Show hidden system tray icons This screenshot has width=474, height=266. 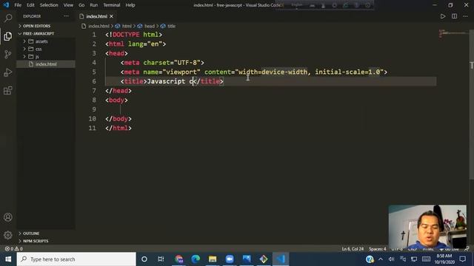(x=381, y=259)
